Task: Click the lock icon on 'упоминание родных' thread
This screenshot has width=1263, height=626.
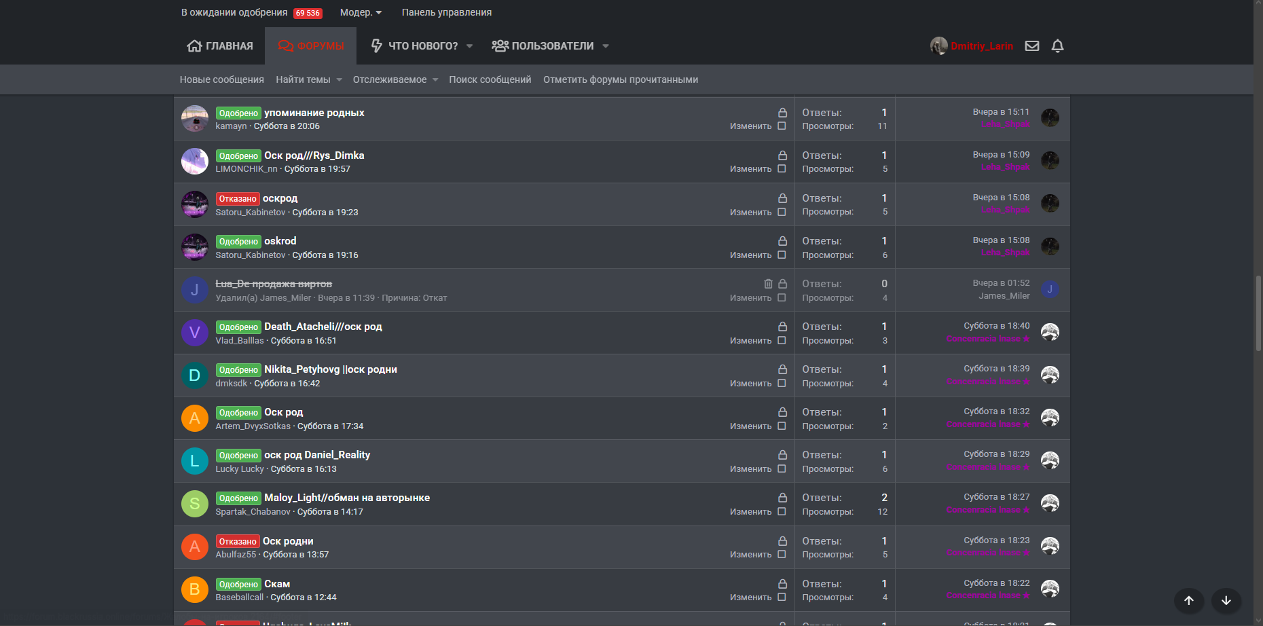Action: (782, 113)
